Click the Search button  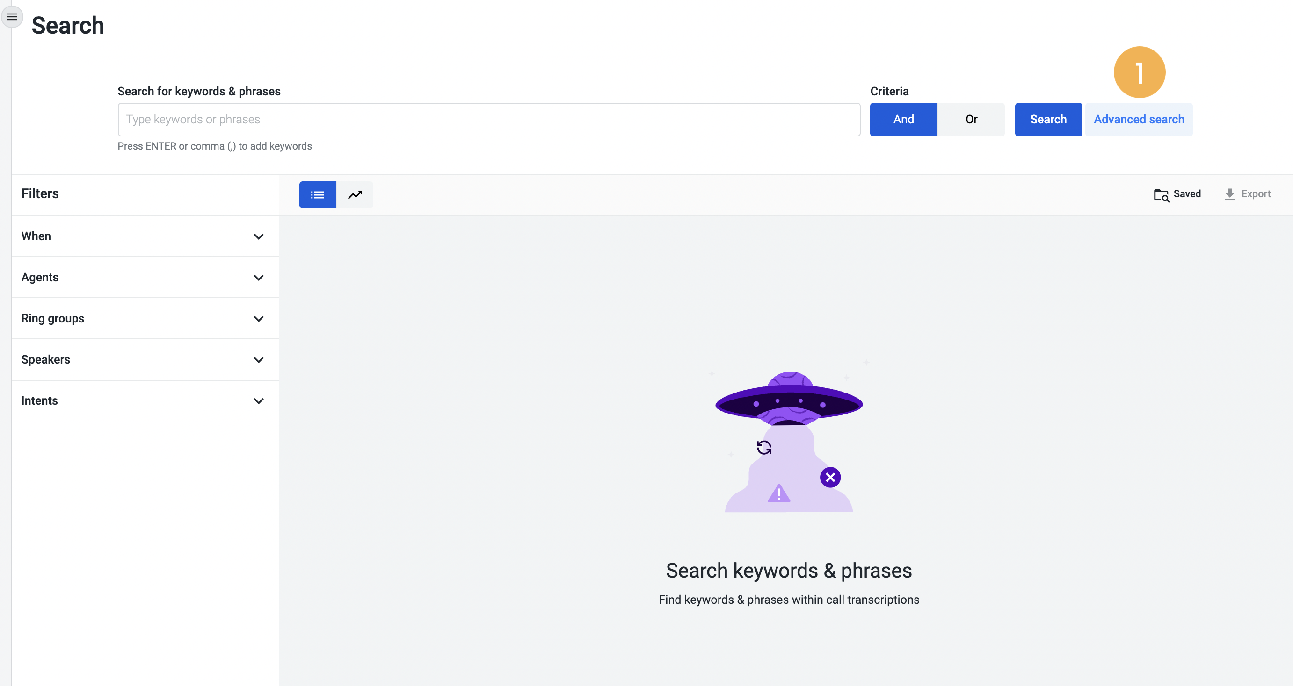(x=1048, y=119)
